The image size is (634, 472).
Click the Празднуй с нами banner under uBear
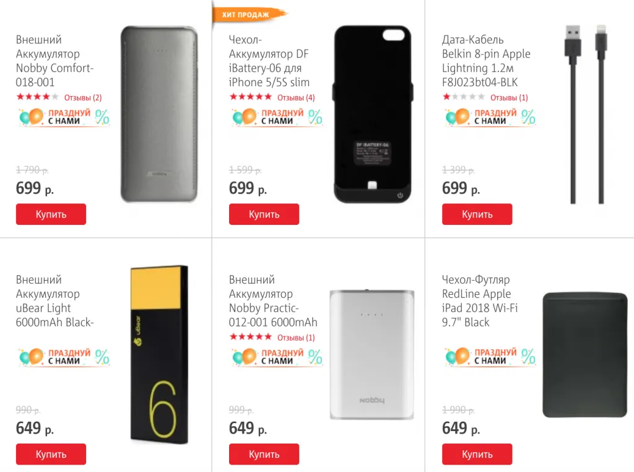point(64,357)
